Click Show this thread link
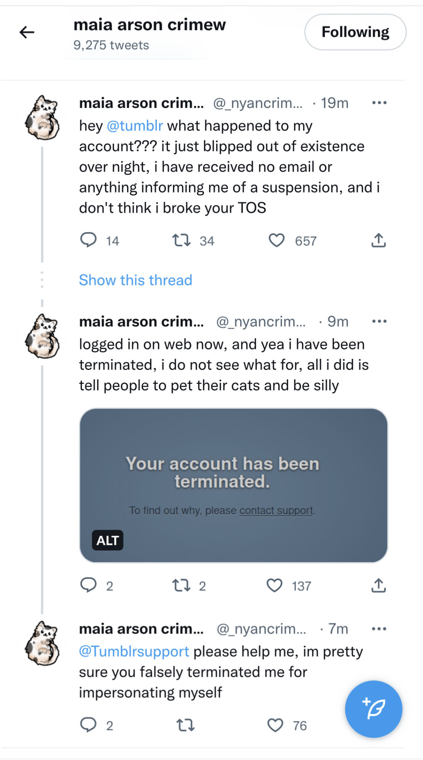 pos(136,280)
